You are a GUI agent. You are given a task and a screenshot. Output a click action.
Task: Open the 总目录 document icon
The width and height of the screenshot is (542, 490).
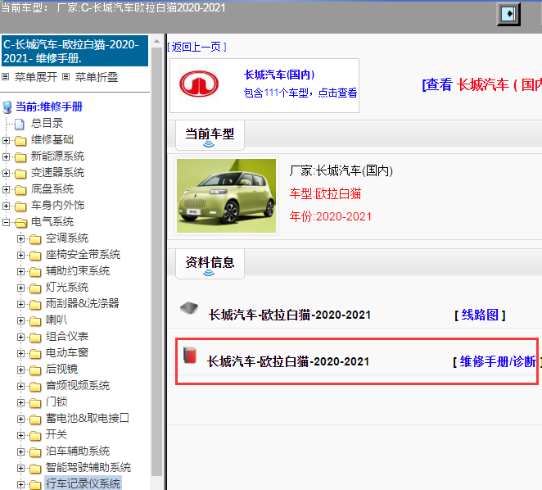pyautogui.click(x=20, y=124)
